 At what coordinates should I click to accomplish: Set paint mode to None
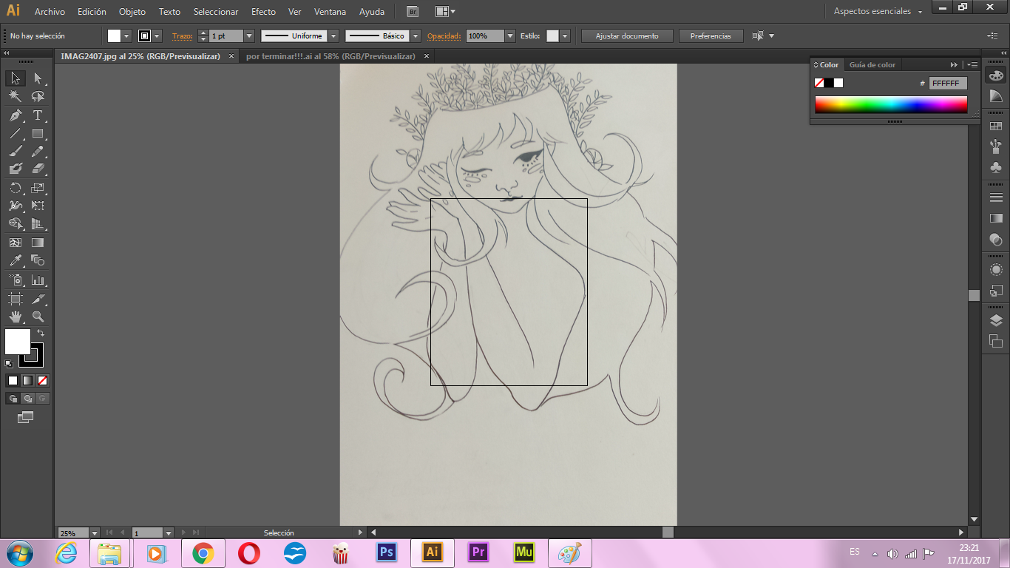[x=42, y=381]
